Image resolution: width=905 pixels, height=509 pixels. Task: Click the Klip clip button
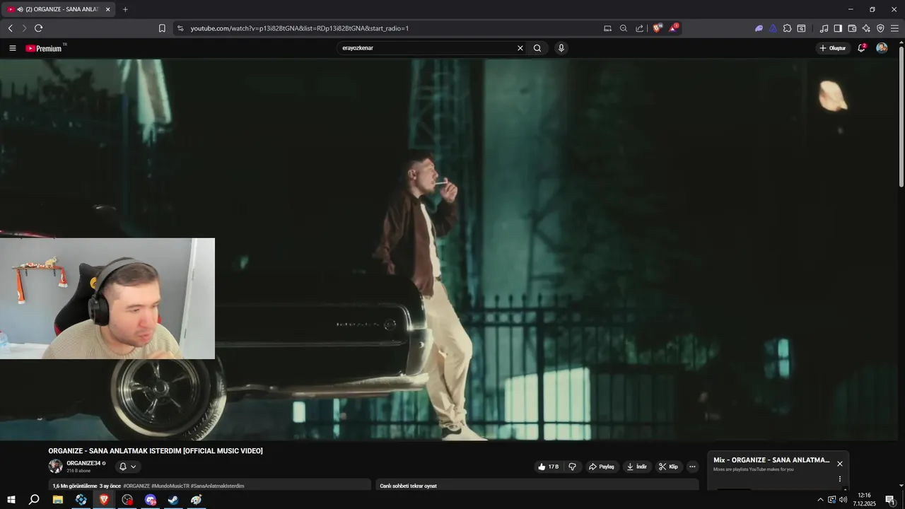668,467
